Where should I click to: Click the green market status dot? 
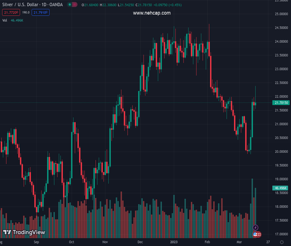pyautogui.click(x=70, y=5)
